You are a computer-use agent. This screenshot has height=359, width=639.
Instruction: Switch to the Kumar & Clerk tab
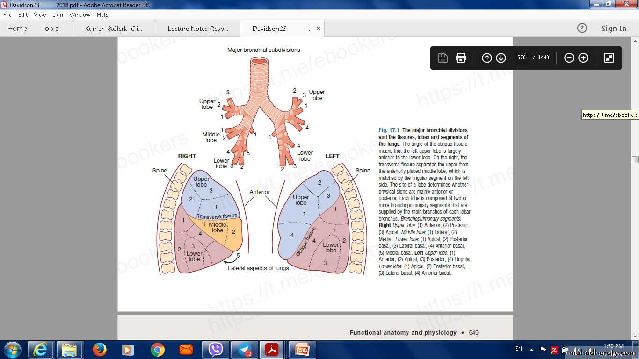114,29
